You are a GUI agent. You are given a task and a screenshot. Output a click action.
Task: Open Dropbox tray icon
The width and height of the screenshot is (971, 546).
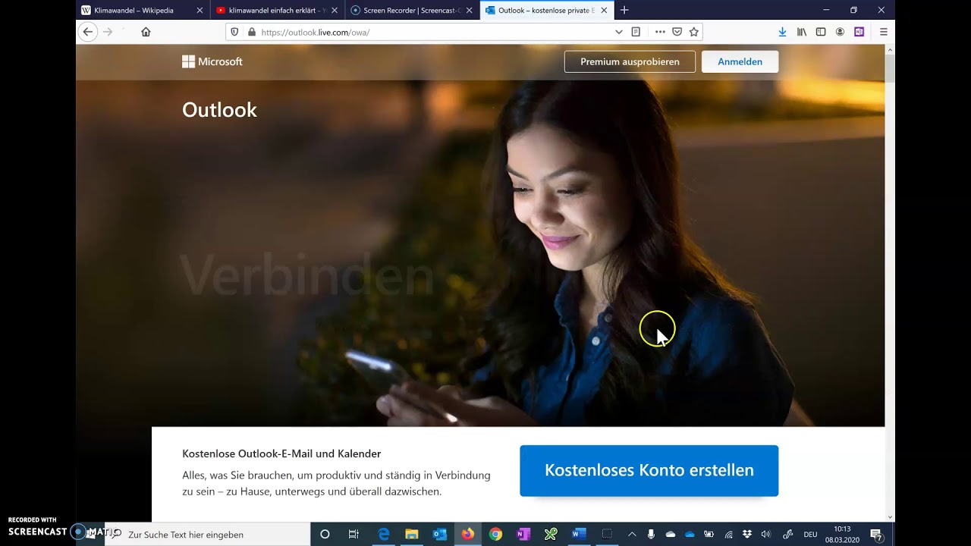point(747,535)
